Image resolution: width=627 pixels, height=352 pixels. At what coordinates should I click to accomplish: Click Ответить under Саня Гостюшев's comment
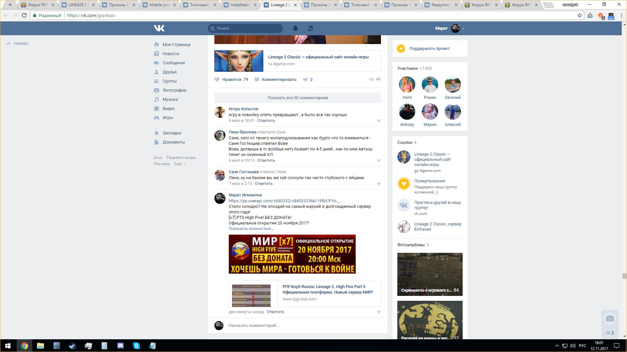[x=263, y=184]
